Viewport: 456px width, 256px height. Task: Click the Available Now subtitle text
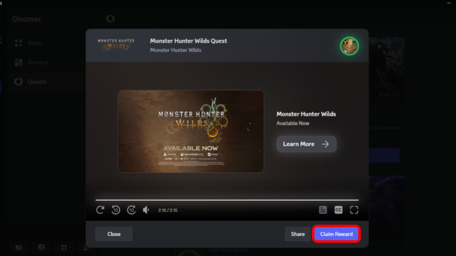tap(293, 123)
